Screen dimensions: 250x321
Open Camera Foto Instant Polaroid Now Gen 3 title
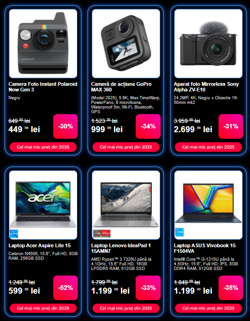point(43,87)
